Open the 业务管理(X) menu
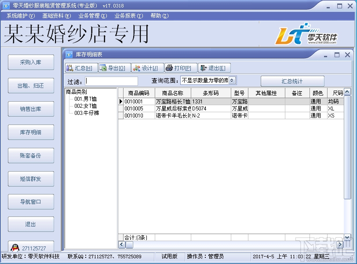The height and width of the screenshot is (264, 357). pos(92,16)
